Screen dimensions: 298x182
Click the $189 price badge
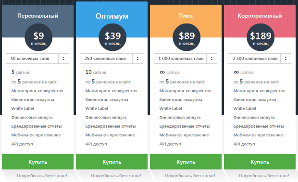(x=261, y=37)
